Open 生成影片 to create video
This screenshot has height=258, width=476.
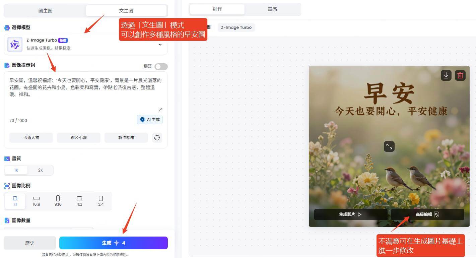tap(350, 214)
